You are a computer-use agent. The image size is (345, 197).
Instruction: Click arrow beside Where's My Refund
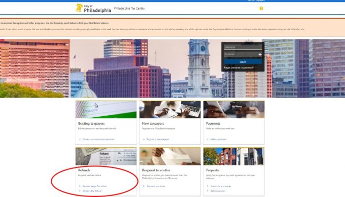click(80, 191)
